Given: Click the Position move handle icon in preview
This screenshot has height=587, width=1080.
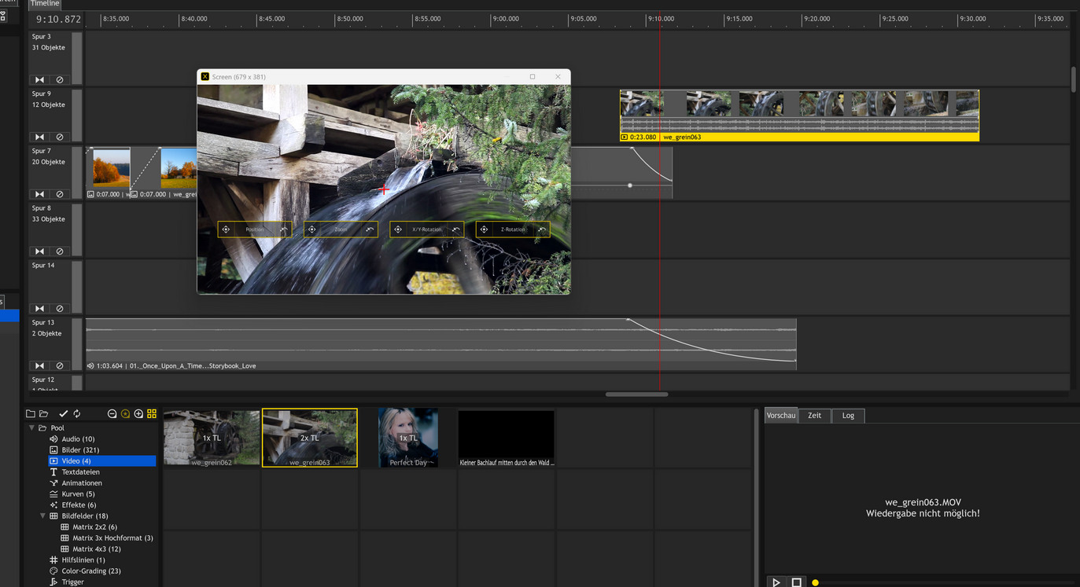Looking at the screenshot, I should (x=226, y=229).
